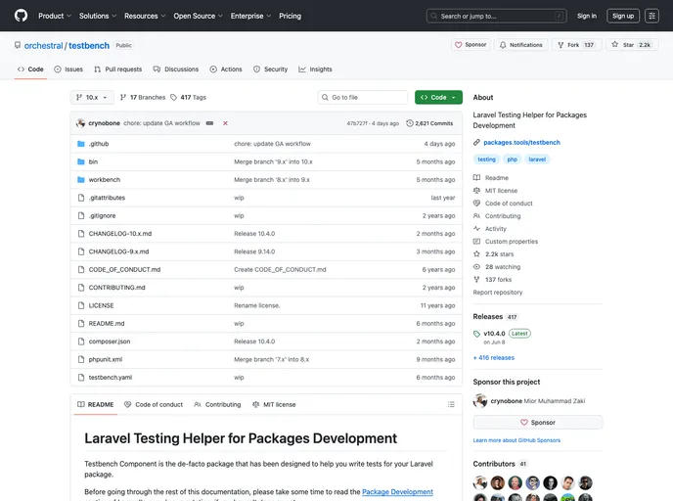Screen dimensions: 673x501
Task: Open the phpunit.xml file
Action: (x=106, y=359)
